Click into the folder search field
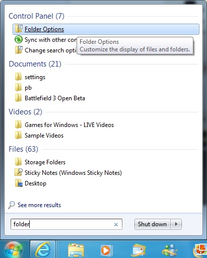Screen dimensions: 207x258 (66, 224)
